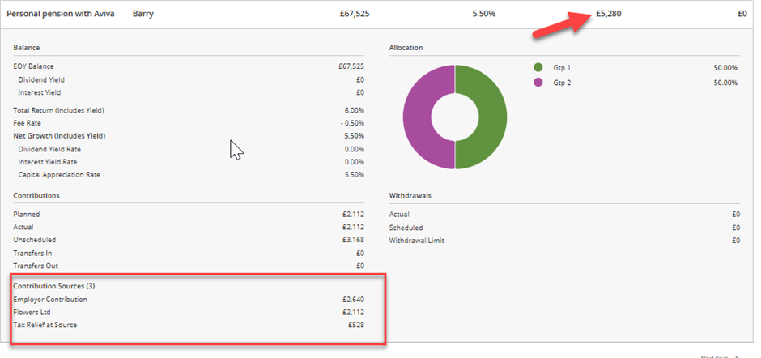The height and width of the screenshot is (358, 761).
Task: Click the owner name 'Barry'
Action: tap(142, 14)
